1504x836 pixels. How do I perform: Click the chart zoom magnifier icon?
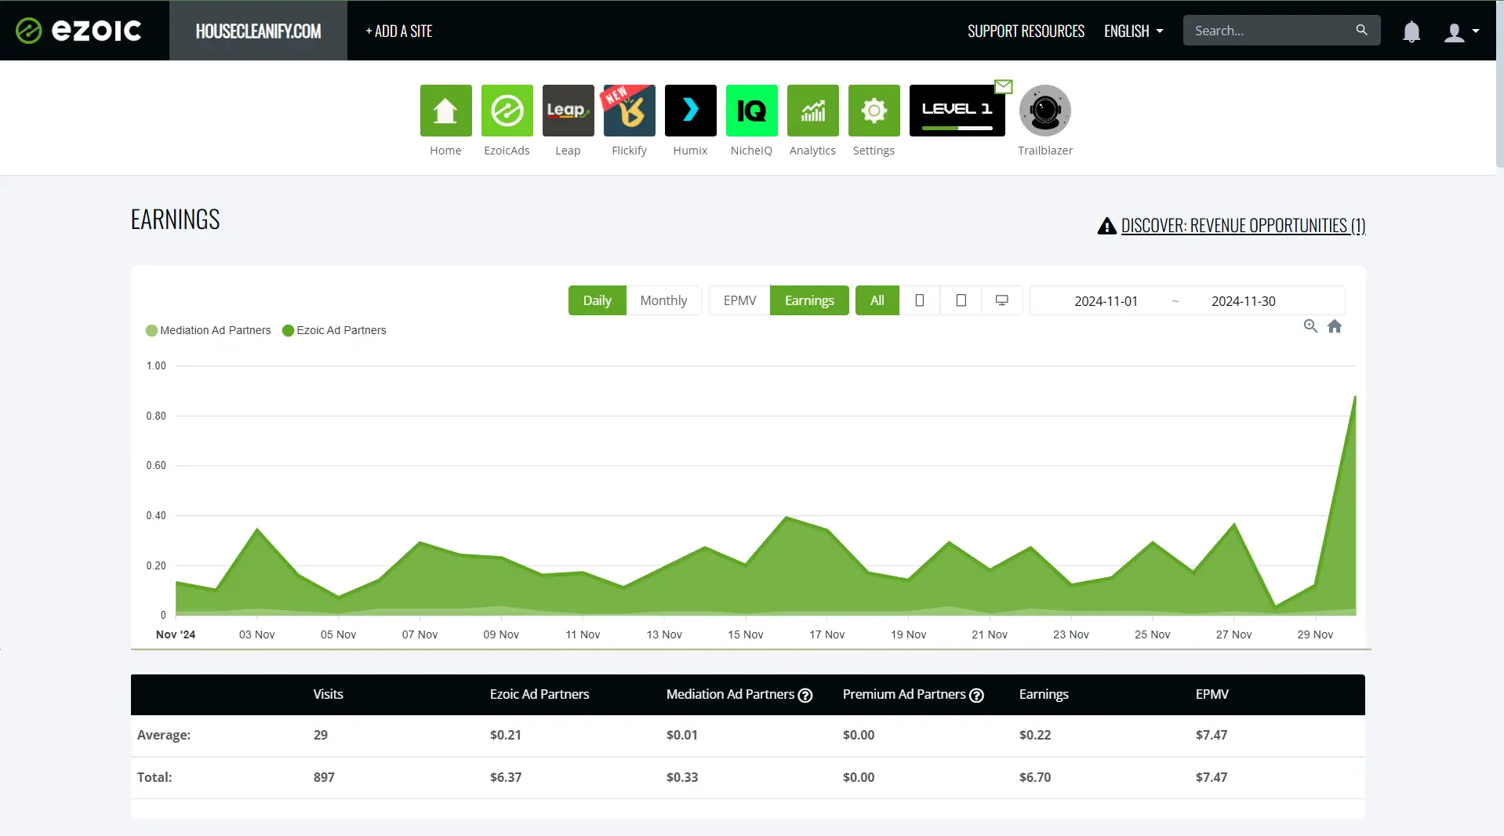pos(1310,326)
